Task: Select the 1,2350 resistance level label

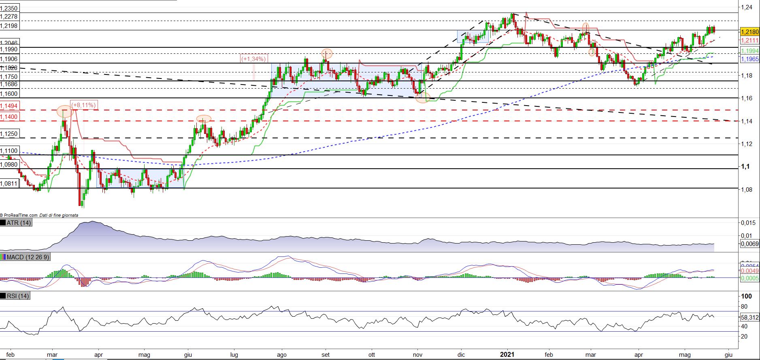Action: (x=9, y=8)
